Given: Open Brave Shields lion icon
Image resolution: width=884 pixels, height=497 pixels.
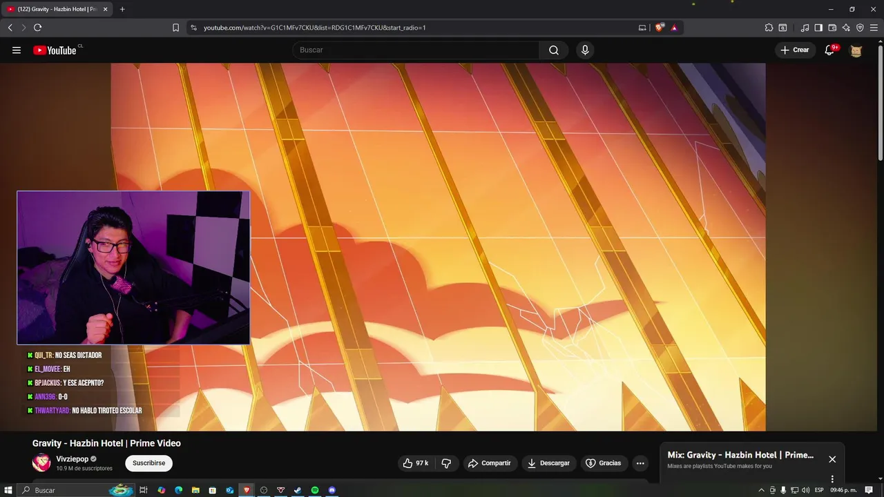Looking at the screenshot, I should point(660,28).
